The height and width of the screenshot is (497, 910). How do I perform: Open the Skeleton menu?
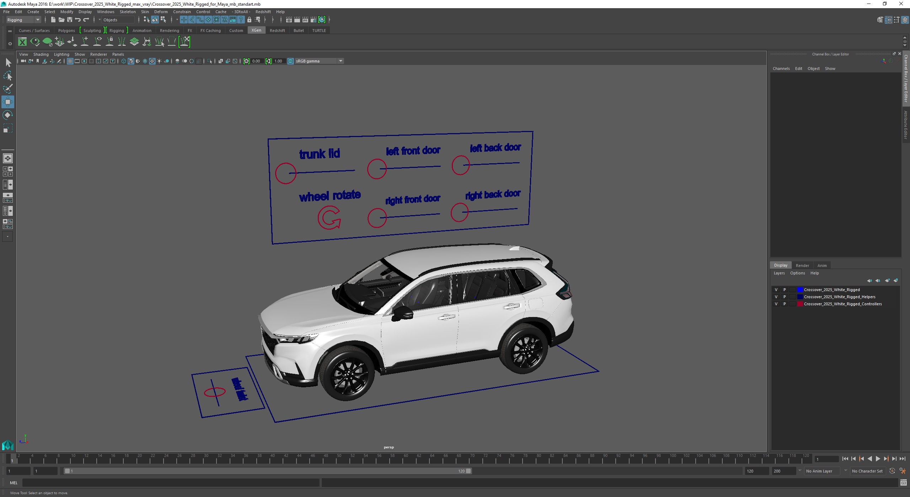point(128,12)
